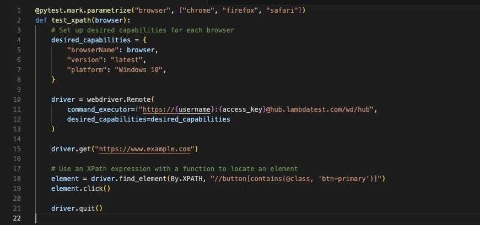Click the closing curly brace on line 8

coord(53,80)
